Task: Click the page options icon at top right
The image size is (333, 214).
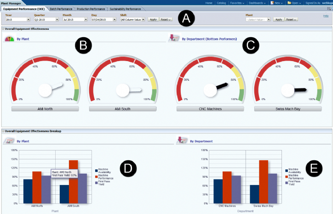Action: pyautogui.click(x=328, y=9)
